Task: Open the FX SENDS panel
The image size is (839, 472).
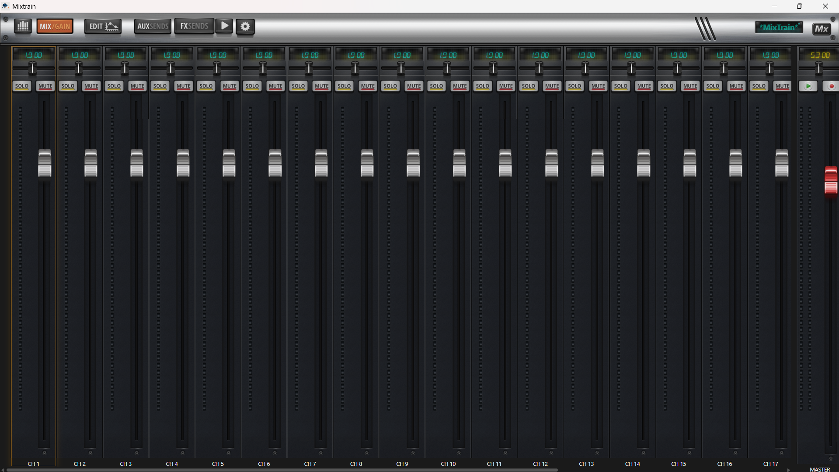Action: click(194, 26)
